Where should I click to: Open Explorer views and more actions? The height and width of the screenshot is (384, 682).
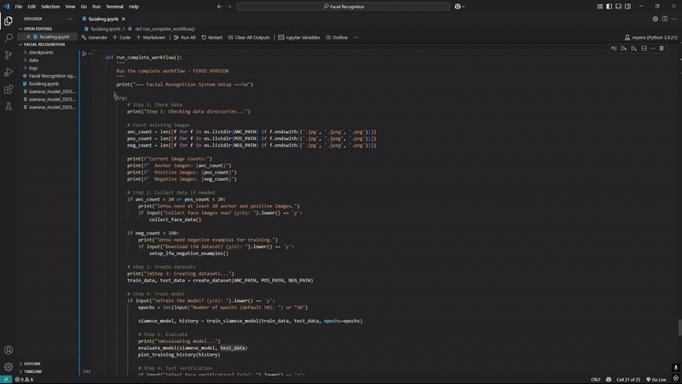[70, 19]
